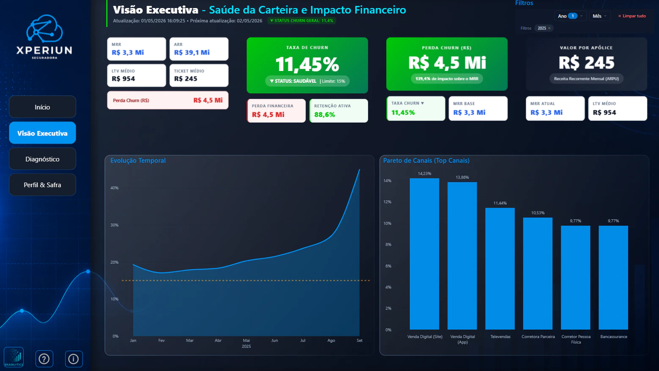Click the Taxa Churn card dropdown arrow
The image size is (659, 371).
click(422, 103)
